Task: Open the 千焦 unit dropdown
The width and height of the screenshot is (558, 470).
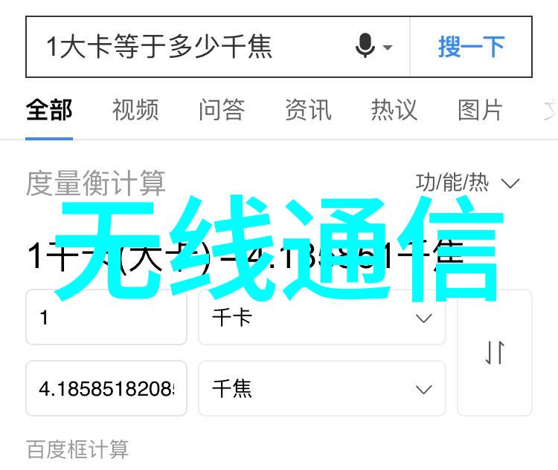Action: [x=321, y=388]
